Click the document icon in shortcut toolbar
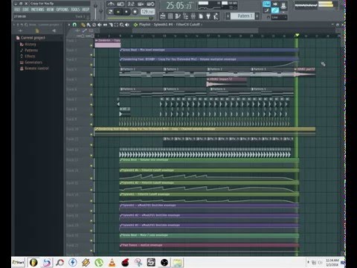 point(201,16)
